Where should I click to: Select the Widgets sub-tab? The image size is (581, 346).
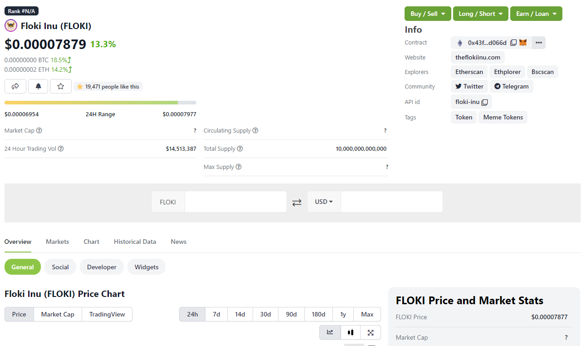pyautogui.click(x=146, y=267)
